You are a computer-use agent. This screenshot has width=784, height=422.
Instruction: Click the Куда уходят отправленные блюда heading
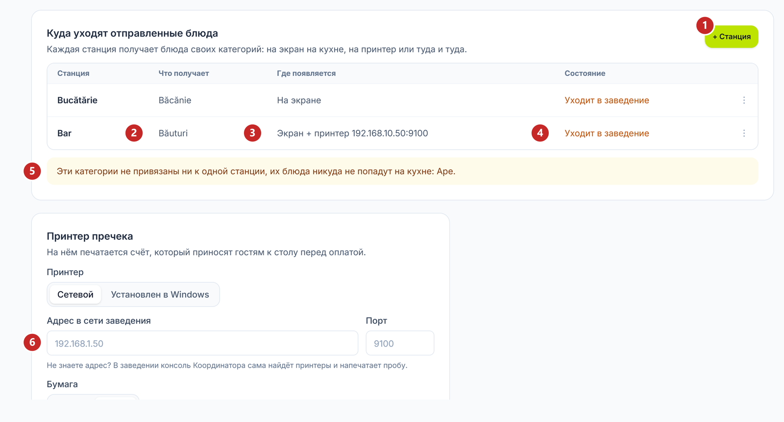[x=132, y=33]
